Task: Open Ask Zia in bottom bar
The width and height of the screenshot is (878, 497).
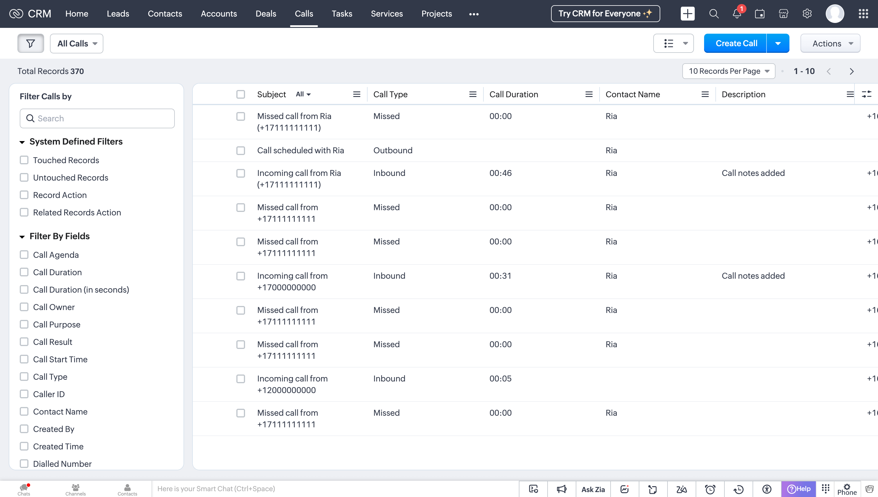Action: pyautogui.click(x=593, y=489)
